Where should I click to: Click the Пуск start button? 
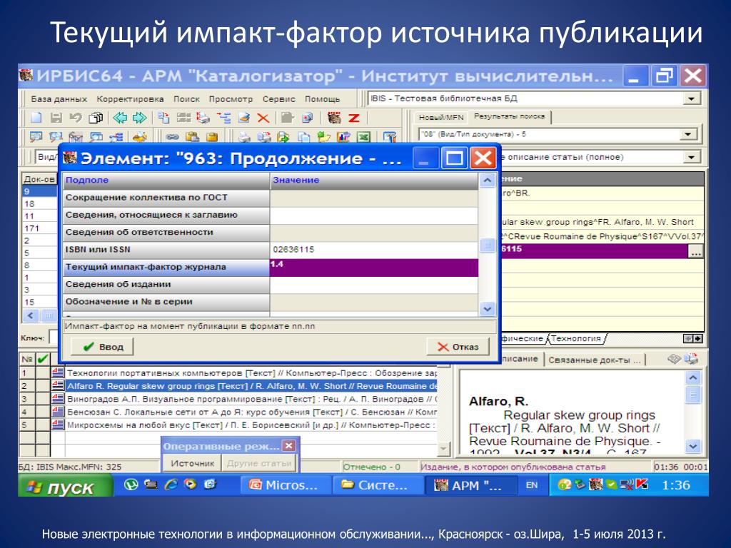65,485
